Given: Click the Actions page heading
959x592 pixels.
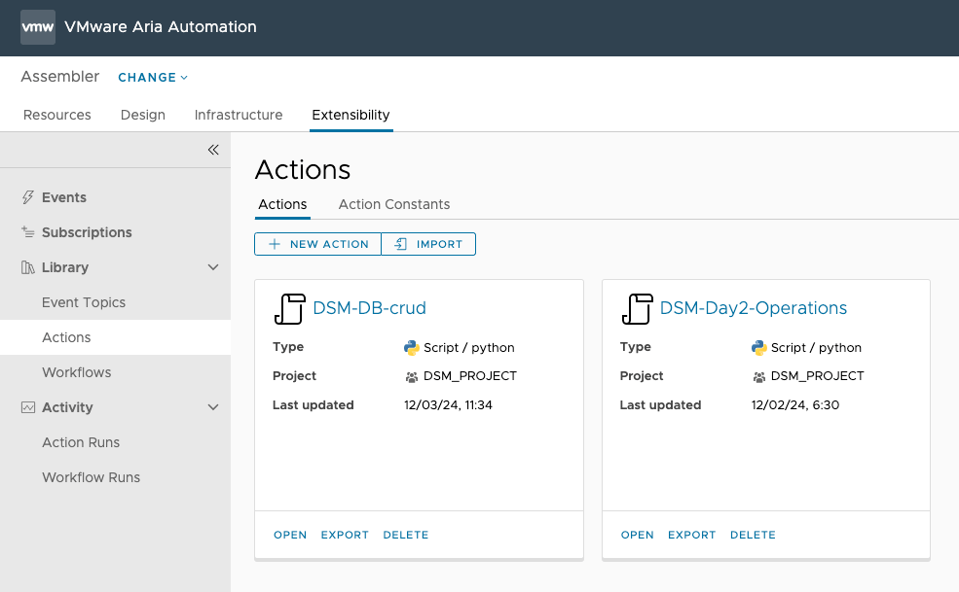Looking at the screenshot, I should [x=303, y=170].
